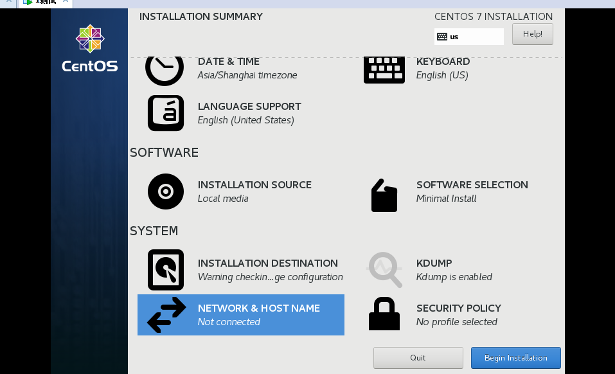The width and height of the screenshot is (615, 374).
Task: Click English (US) keyboard text
Action: tap(442, 75)
